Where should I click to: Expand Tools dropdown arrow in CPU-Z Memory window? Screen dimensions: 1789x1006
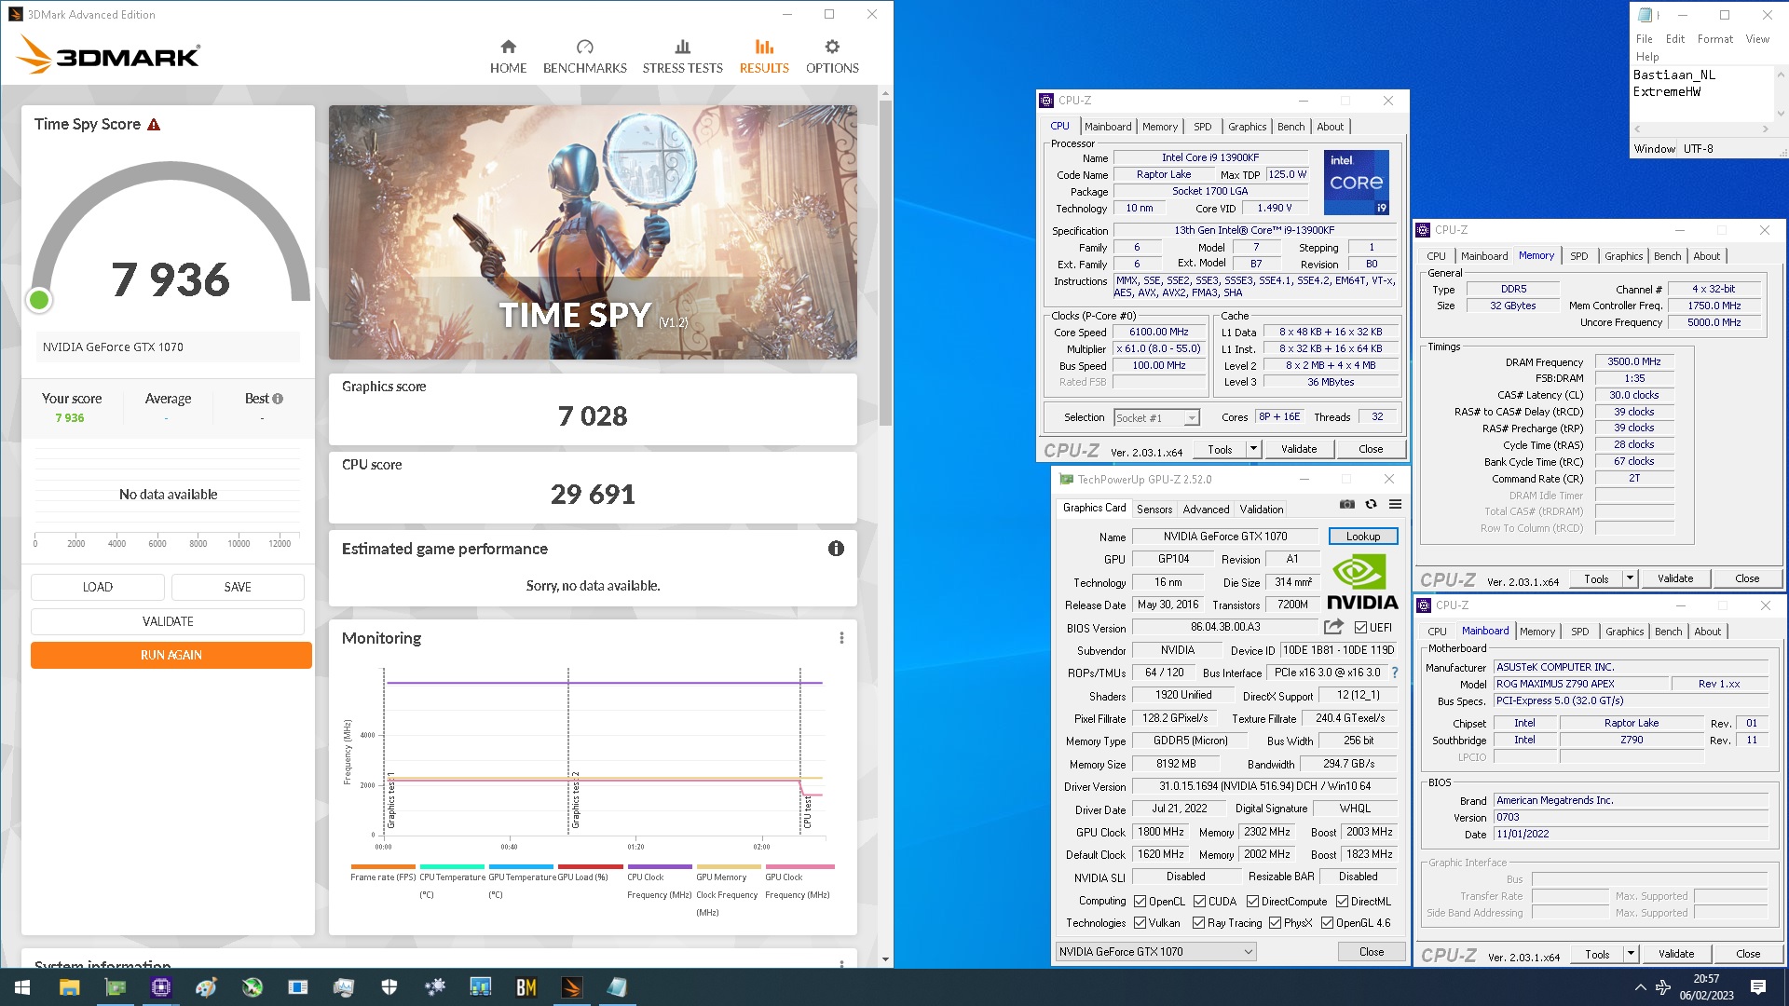(x=1630, y=579)
